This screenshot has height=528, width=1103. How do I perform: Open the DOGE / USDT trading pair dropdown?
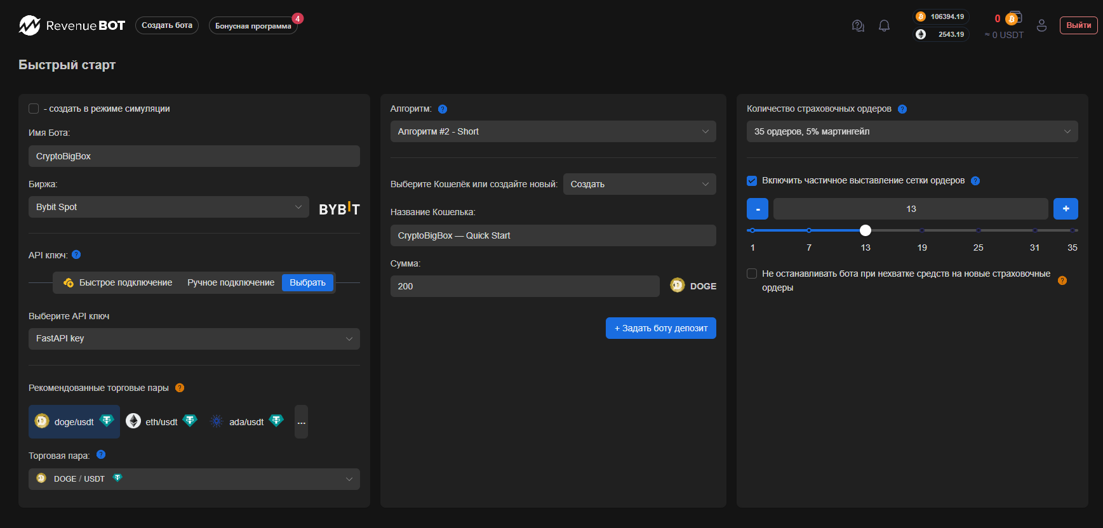pyautogui.click(x=194, y=479)
